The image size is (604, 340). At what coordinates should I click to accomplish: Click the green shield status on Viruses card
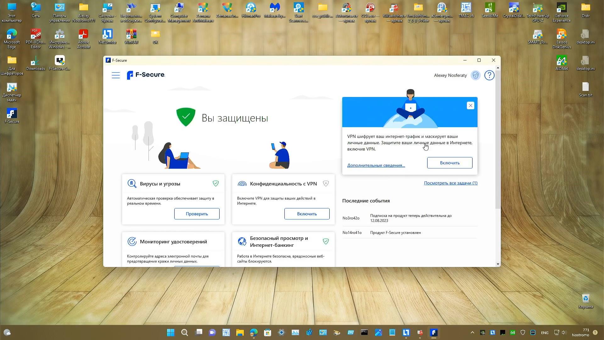[216, 183]
